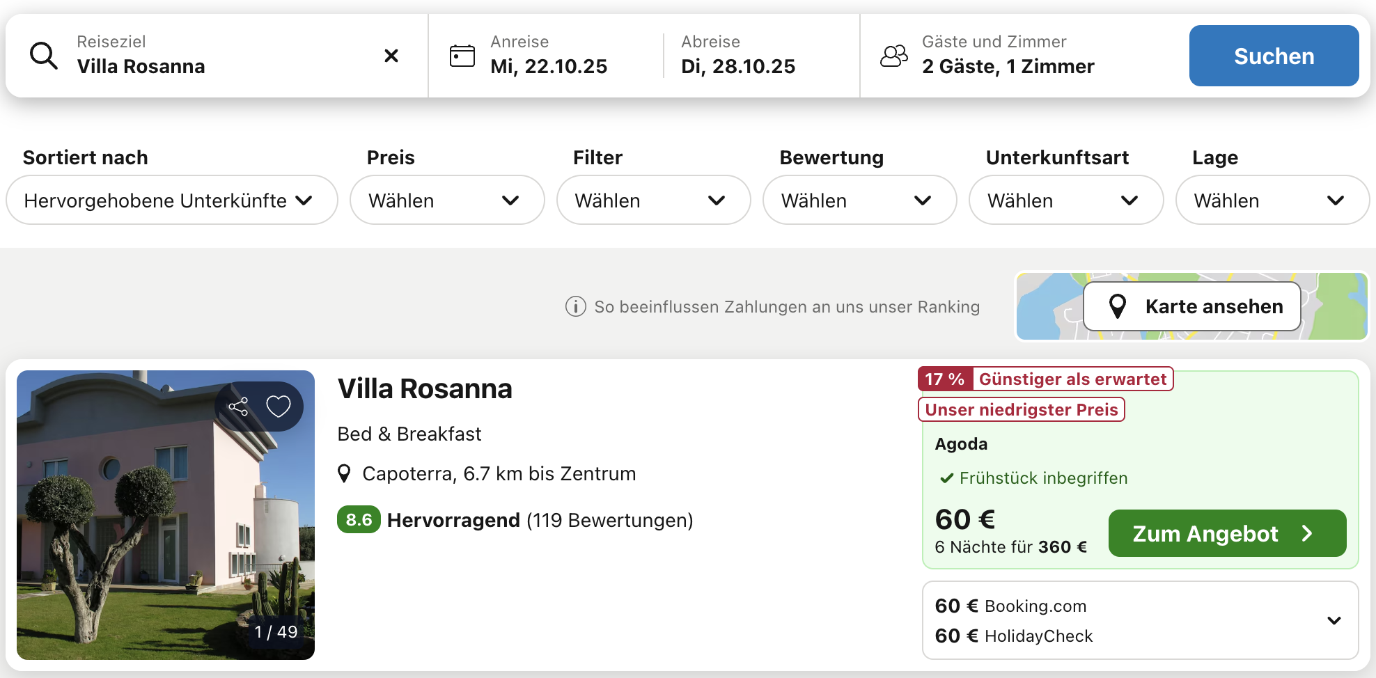The width and height of the screenshot is (1376, 678).
Task: Click the guests icon beside Gäste und Zimmer
Action: pos(894,56)
